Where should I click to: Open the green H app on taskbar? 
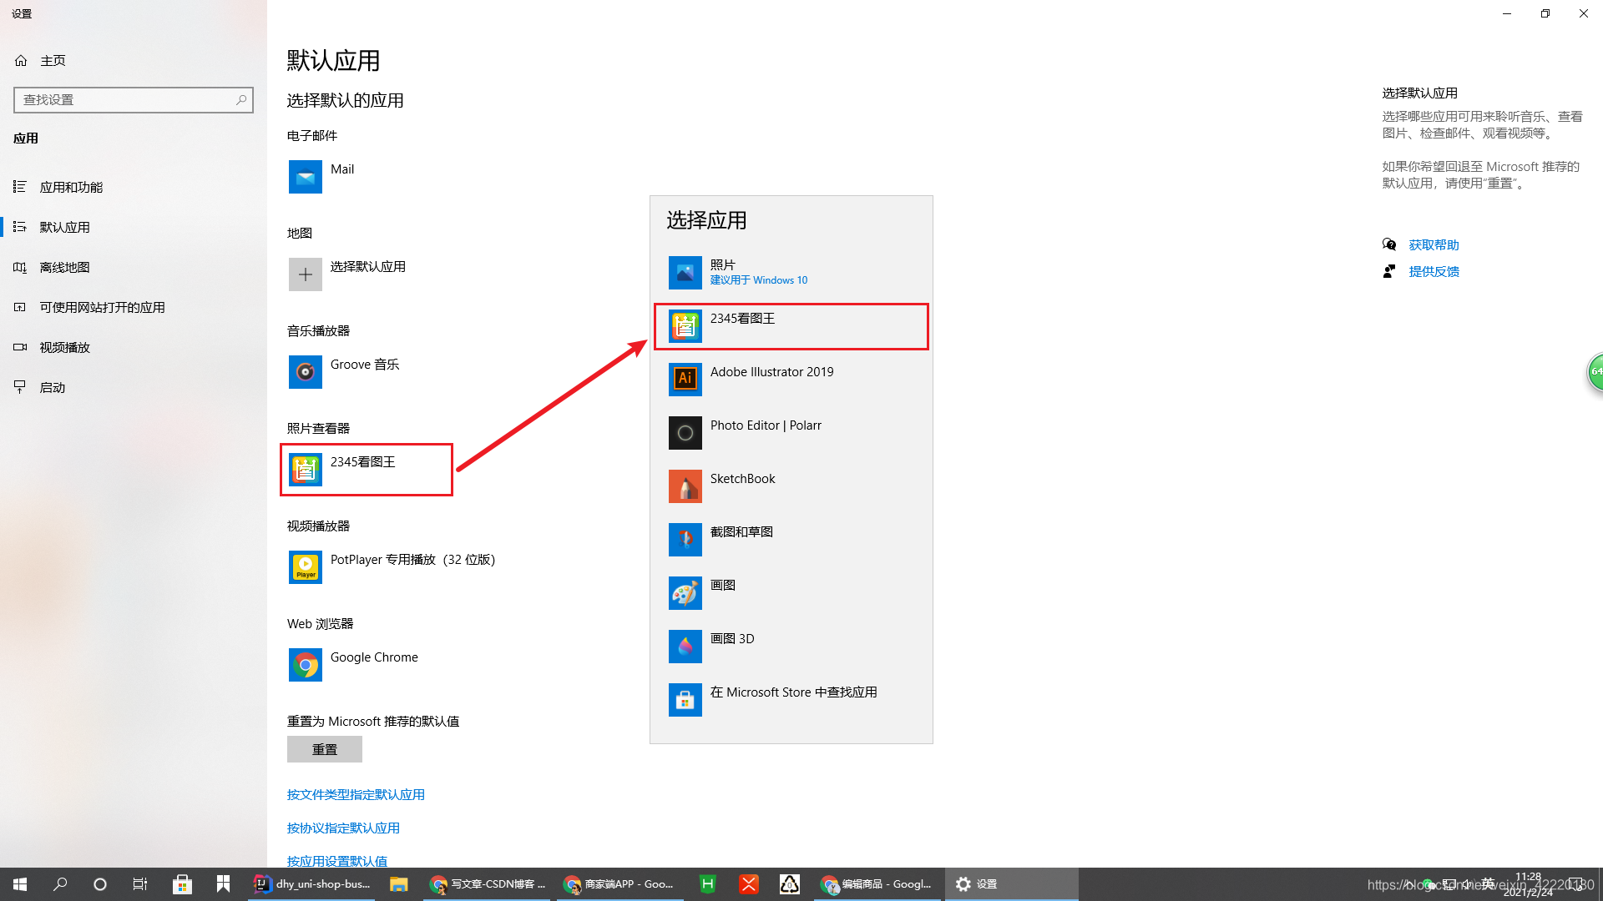707,884
